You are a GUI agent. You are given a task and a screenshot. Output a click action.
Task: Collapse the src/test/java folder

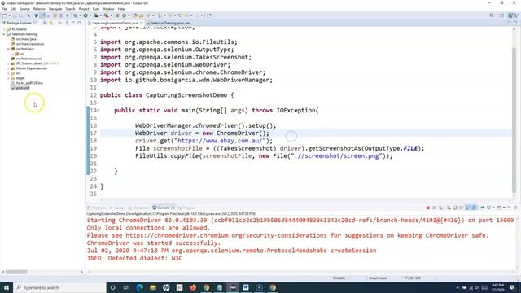8,49
